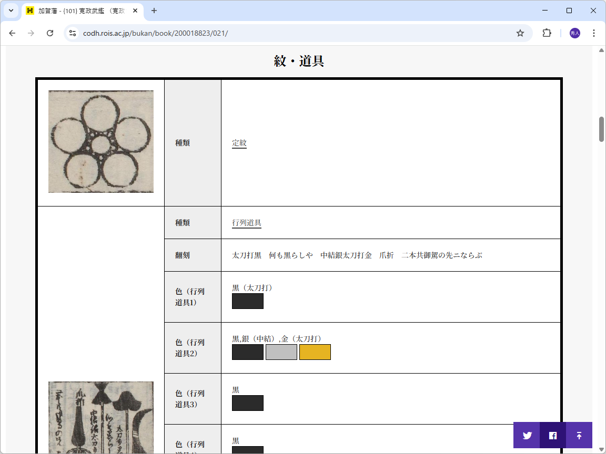Click the gold 太刀打 color swatch
Screen dimensions: 606x454
click(315, 352)
